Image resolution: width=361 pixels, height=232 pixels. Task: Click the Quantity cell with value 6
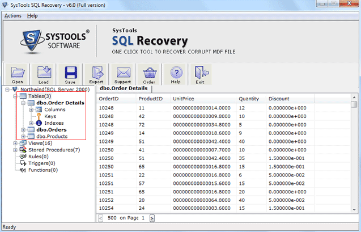pyautogui.click(x=240, y=175)
